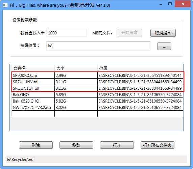Select the $ROGN1QF.tdl file name
Viewport: 193px width, 169px height.
point(26,88)
